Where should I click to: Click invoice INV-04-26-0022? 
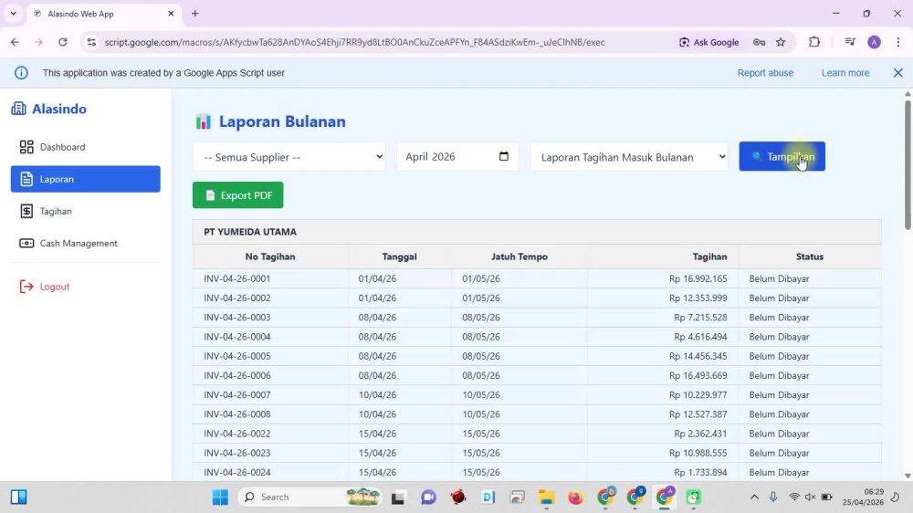(237, 434)
